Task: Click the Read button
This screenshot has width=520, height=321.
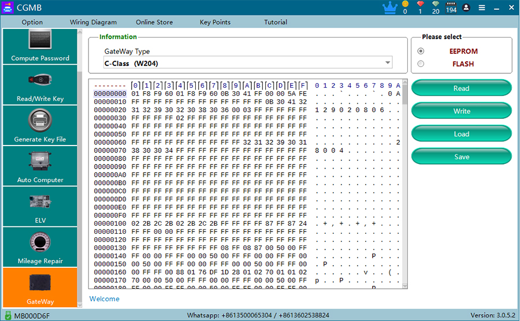Action: coord(461,88)
